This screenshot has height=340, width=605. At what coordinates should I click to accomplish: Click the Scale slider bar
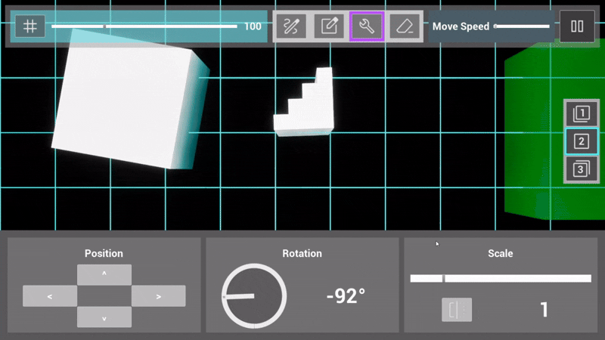501,278
